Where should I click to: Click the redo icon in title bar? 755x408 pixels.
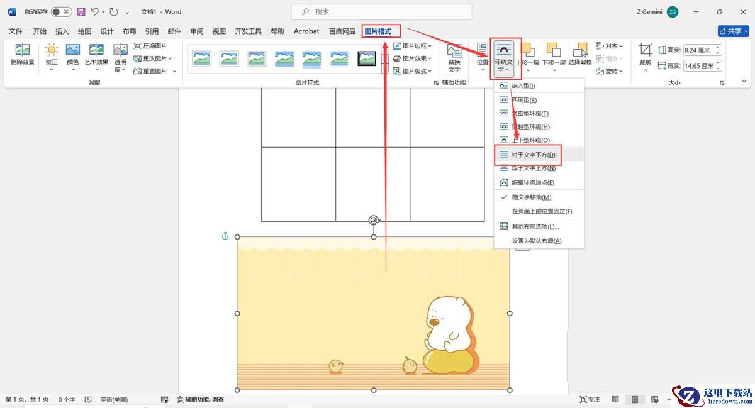click(x=114, y=12)
